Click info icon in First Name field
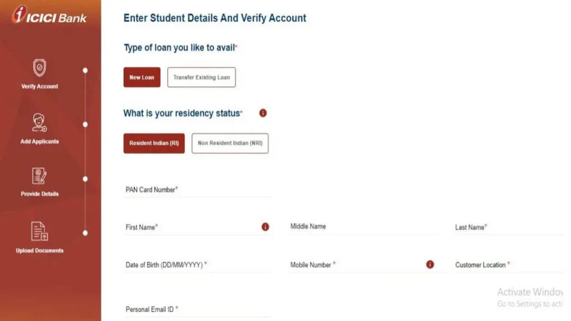Image resolution: width=571 pixels, height=321 pixels. pos(265,227)
